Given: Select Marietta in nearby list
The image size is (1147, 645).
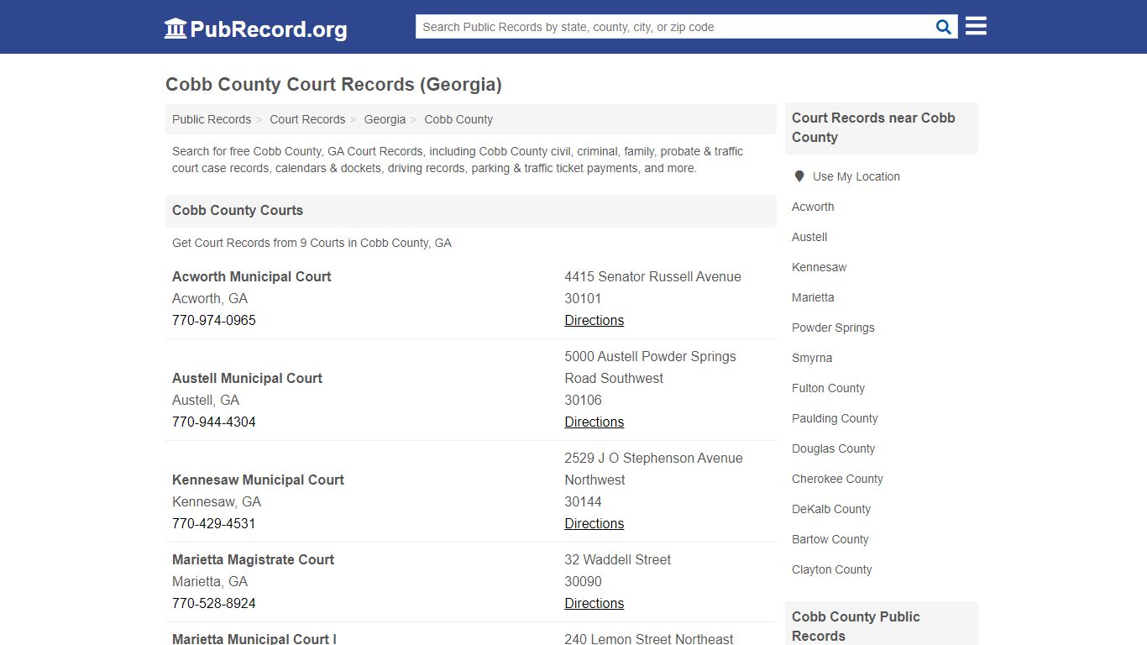Looking at the screenshot, I should click(x=813, y=297).
